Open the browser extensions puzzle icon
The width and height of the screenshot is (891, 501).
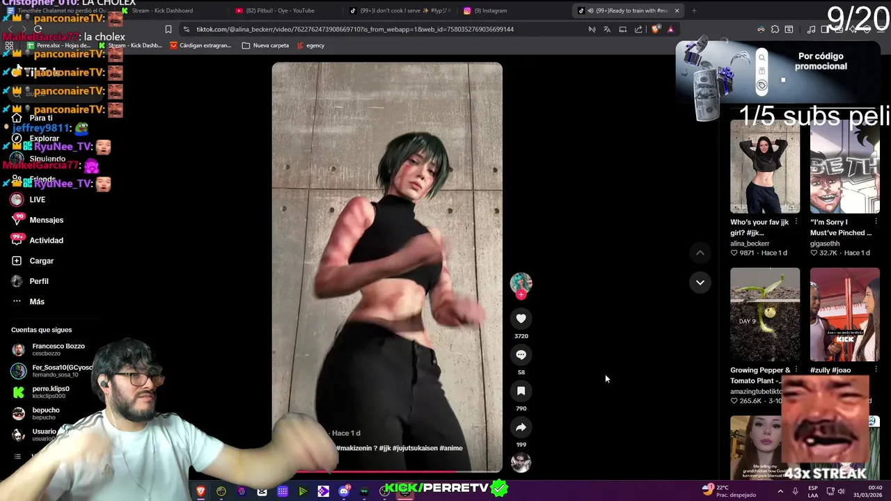pos(775,29)
